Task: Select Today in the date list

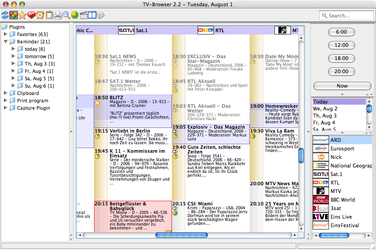Action: [339, 102]
